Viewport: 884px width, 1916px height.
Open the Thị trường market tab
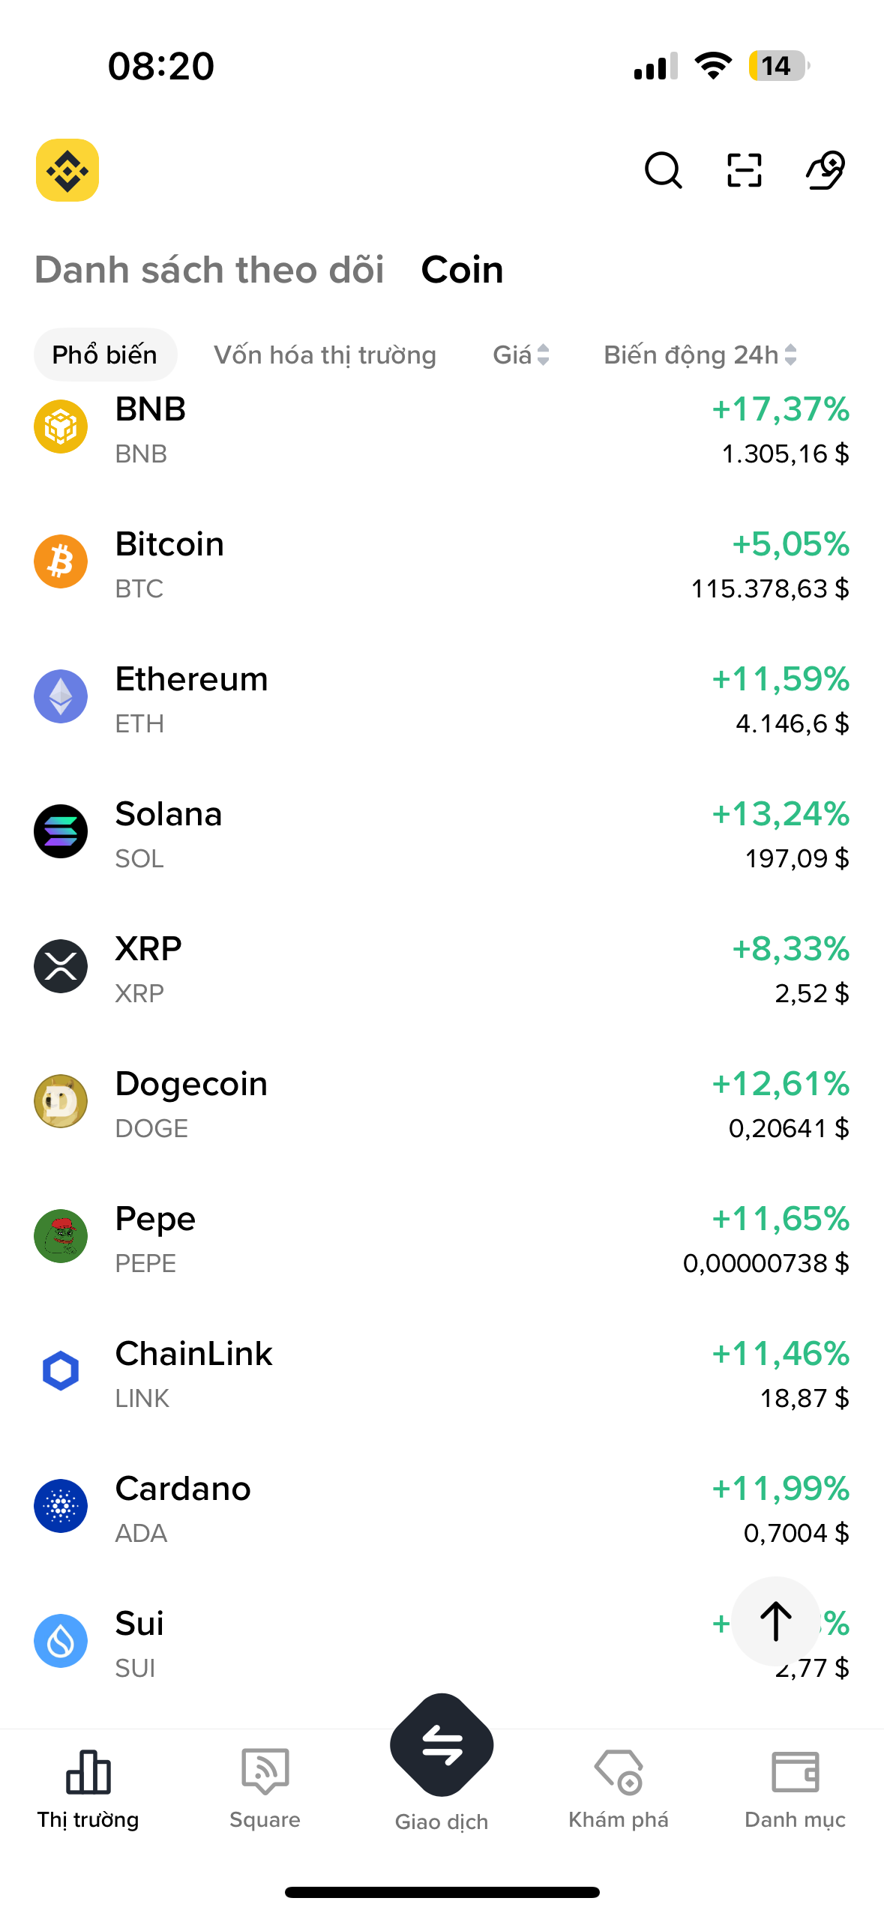(88, 1786)
